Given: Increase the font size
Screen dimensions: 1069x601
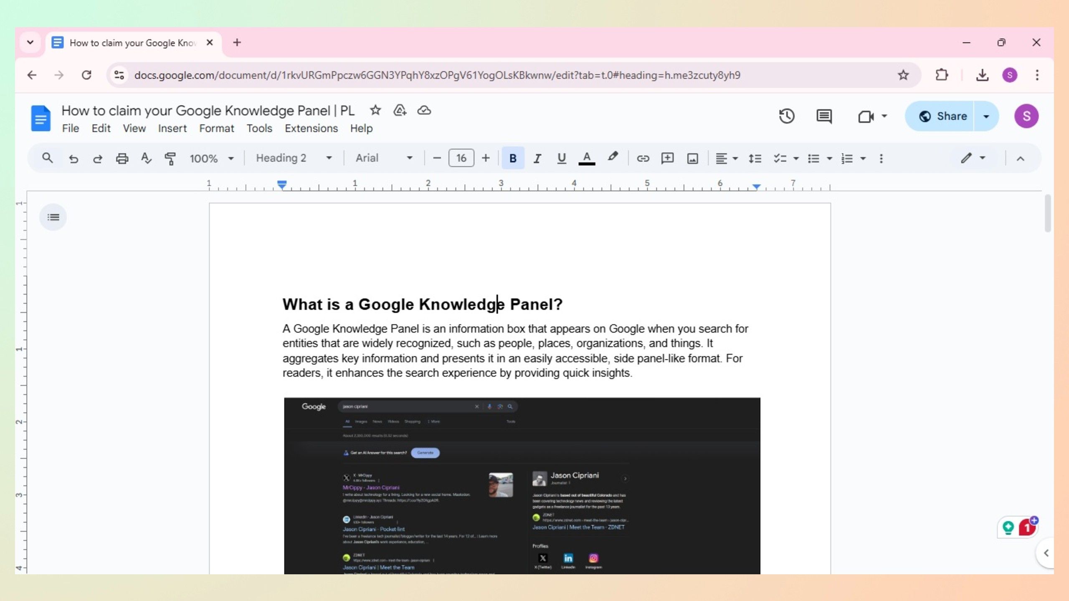Looking at the screenshot, I should click(x=485, y=158).
